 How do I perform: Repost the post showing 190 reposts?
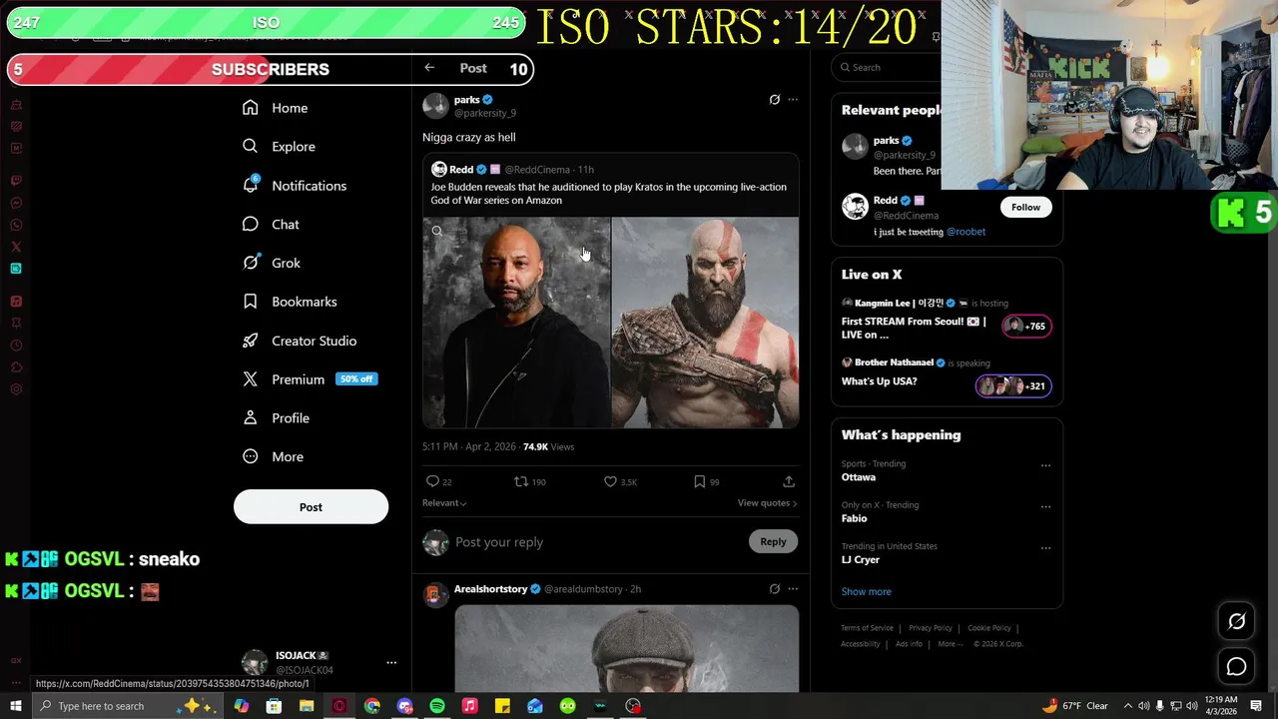529,481
